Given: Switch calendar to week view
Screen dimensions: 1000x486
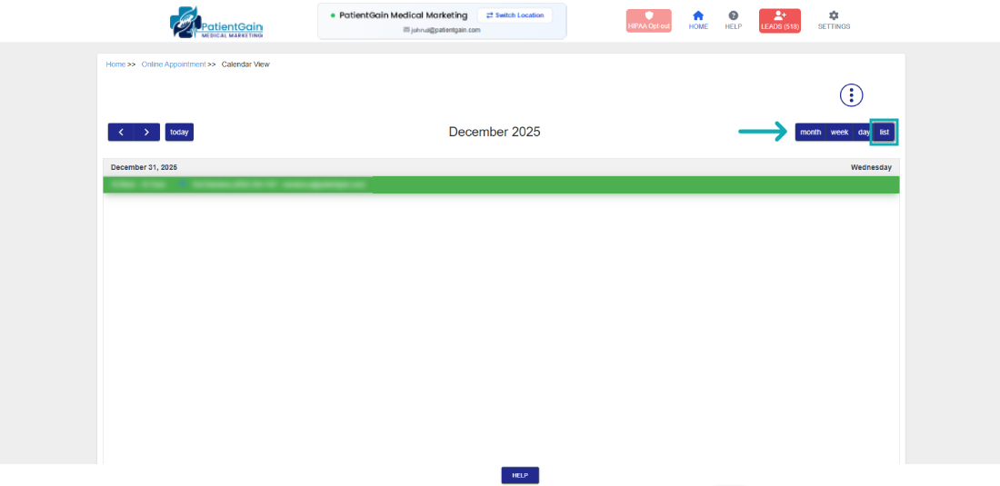Looking at the screenshot, I should (x=839, y=132).
